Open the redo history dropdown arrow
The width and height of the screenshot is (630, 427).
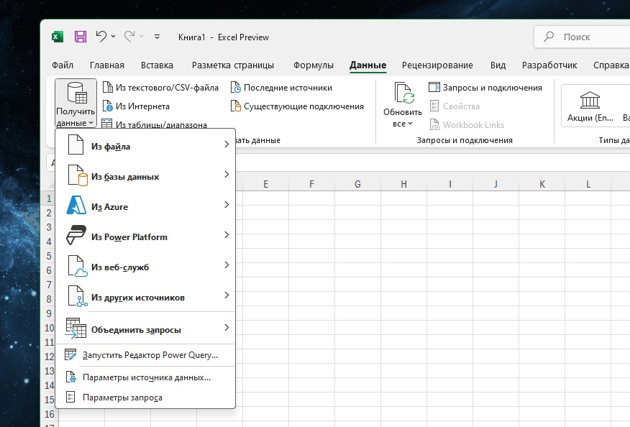click(142, 37)
